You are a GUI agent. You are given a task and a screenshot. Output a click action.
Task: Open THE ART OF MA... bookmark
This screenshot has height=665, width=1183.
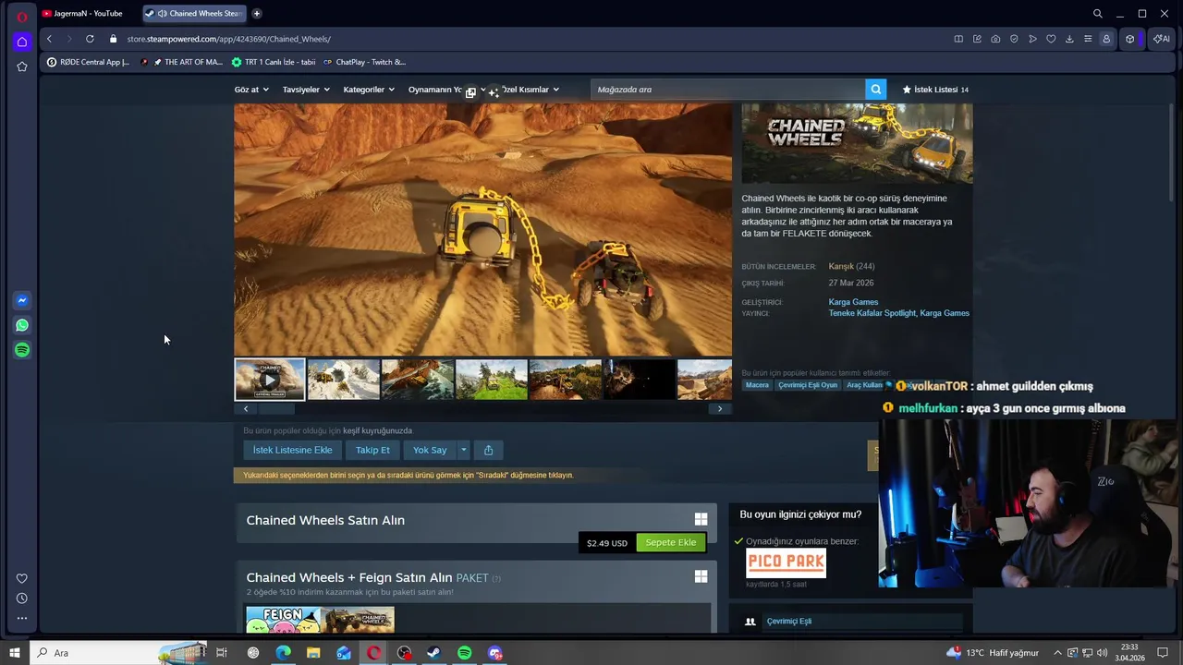coord(188,62)
